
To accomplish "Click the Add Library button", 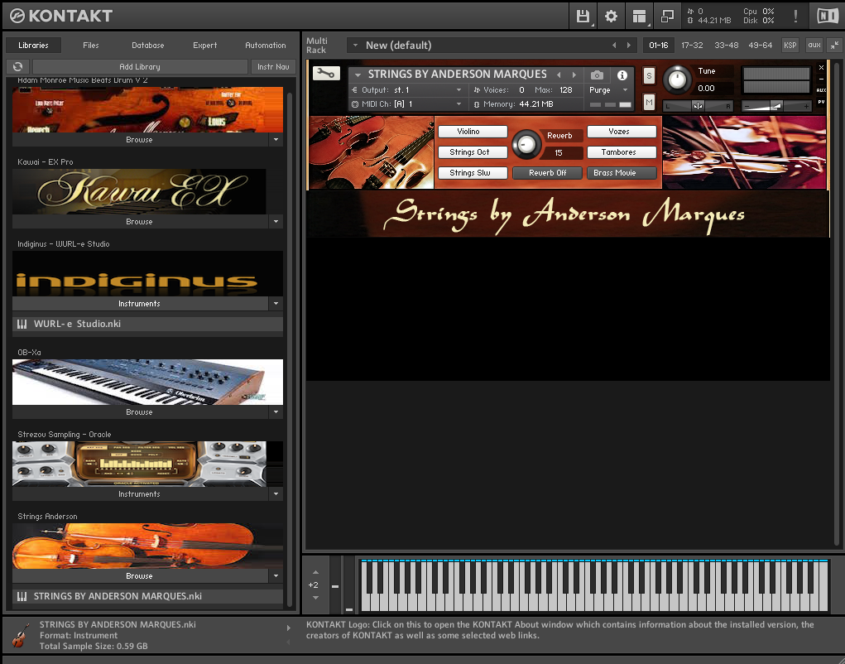I will (140, 67).
